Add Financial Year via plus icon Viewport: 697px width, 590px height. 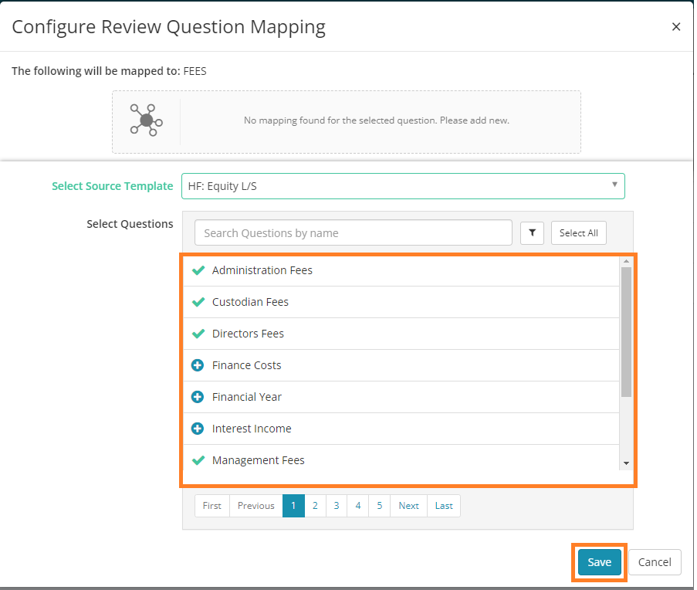[198, 397]
